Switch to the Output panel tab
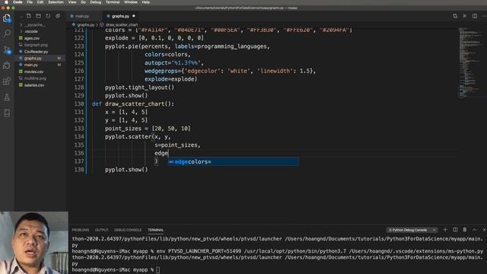Screen dimensions: 487x274 pyautogui.click(x=101, y=230)
